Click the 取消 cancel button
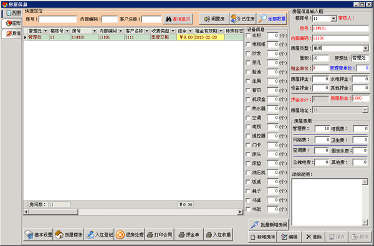 click(x=360, y=237)
